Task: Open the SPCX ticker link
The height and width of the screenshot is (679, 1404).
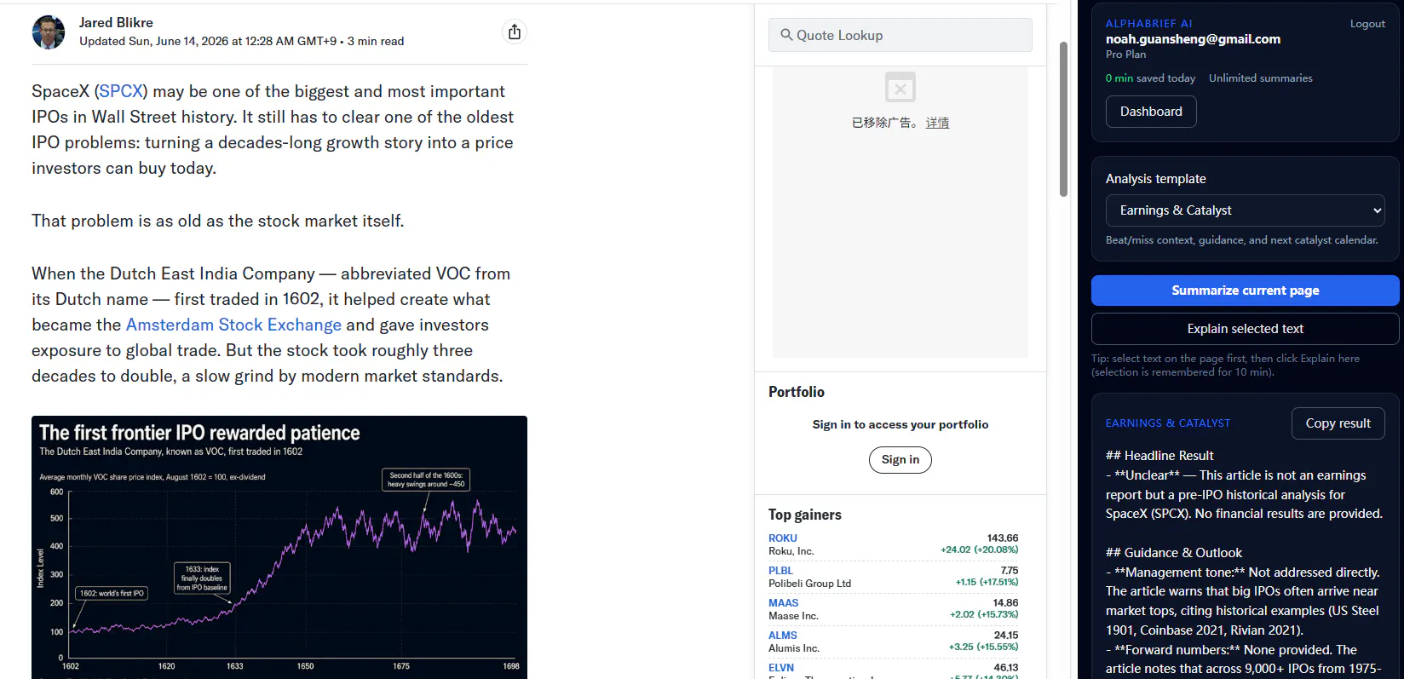Action: pyautogui.click(x=121, y=91)
